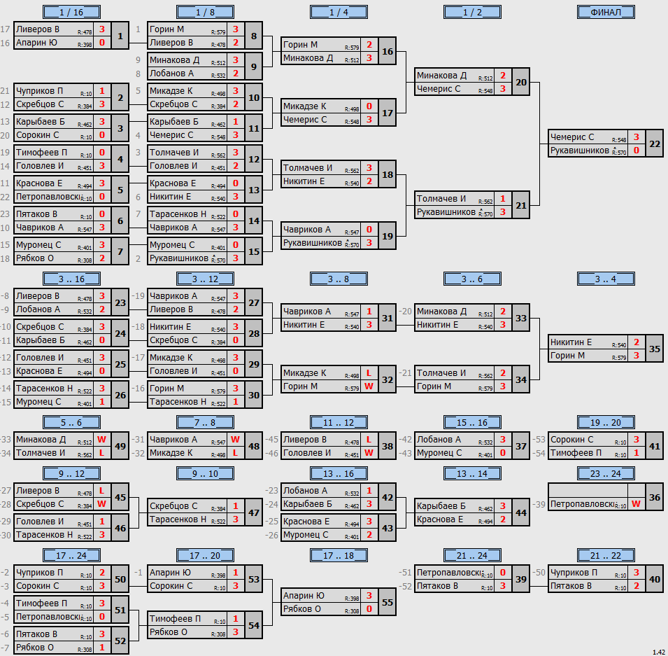This screenshot has height=656, width=668.
Task: Click "Рябков О" in match 55
Action: pos(302,609)
